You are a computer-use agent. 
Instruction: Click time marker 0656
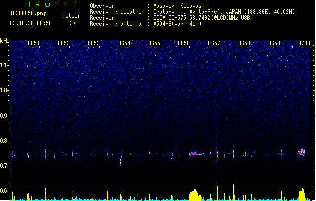[x=184, y=43]
